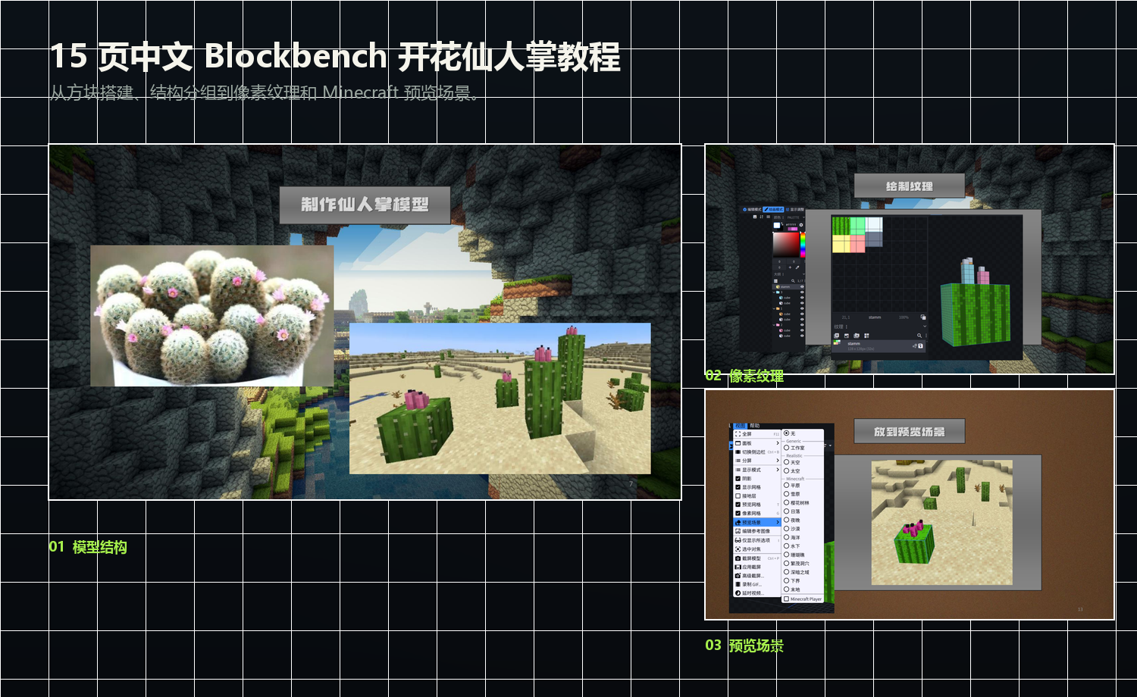Expand the 面板 submenu
The height and width of the screenshot is (697, 1137).
pos(756,443)
